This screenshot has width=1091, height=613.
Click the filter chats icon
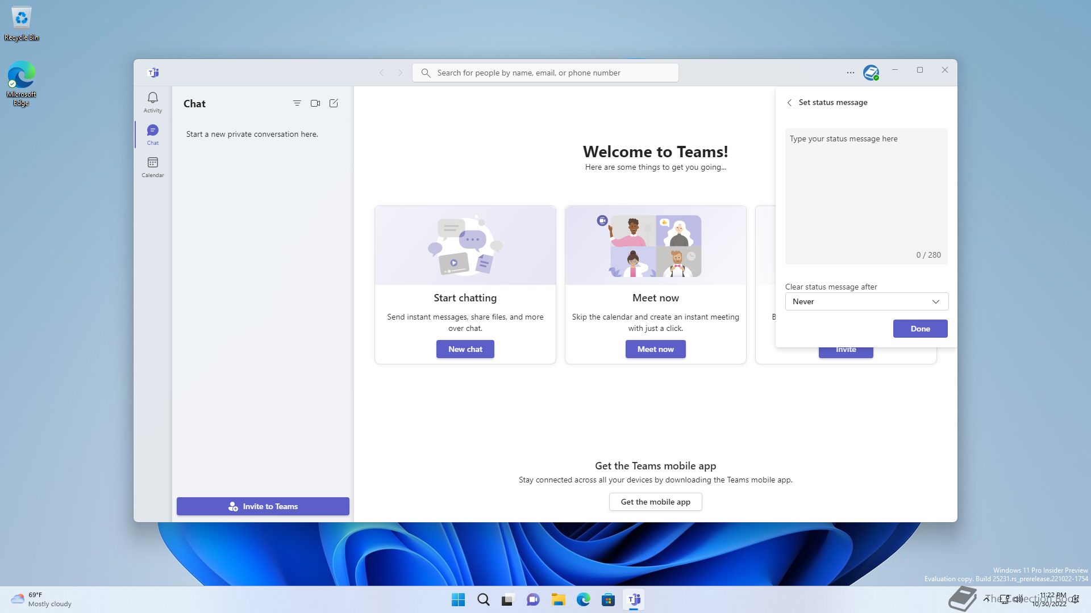click(297, 103)
